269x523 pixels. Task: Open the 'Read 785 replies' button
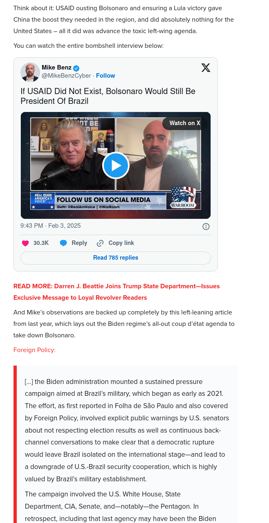116,258
